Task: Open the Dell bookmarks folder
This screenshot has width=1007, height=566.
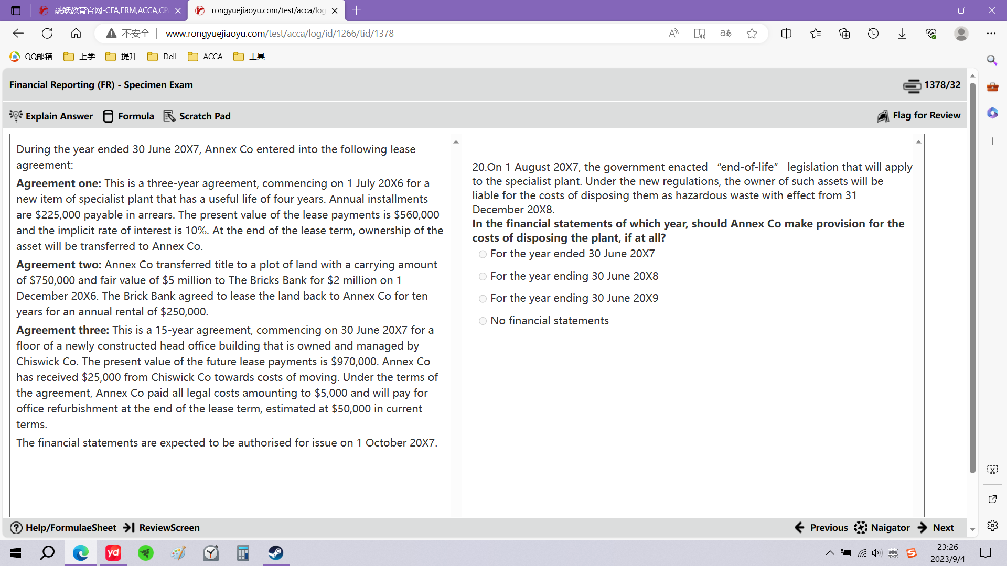Action: click(x=162, y=57)
